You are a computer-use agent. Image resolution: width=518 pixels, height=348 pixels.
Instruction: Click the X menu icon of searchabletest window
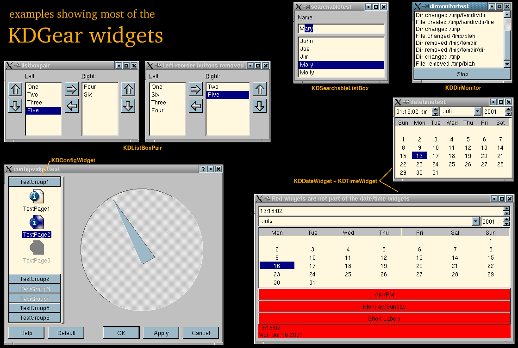coord(298,6)
